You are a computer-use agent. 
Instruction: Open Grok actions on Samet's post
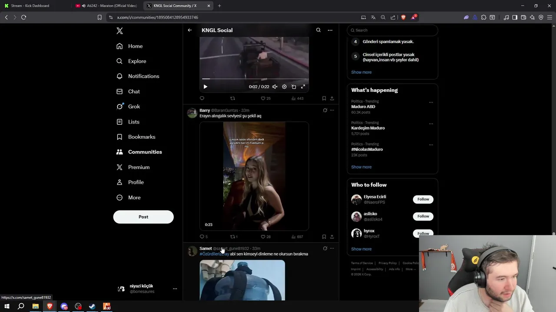tap(325, 248)
